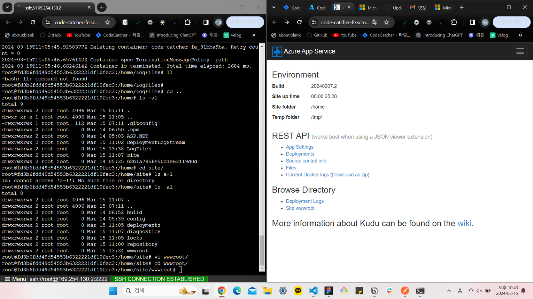Open profile avatar in SSH window

(x=218, y=22)
